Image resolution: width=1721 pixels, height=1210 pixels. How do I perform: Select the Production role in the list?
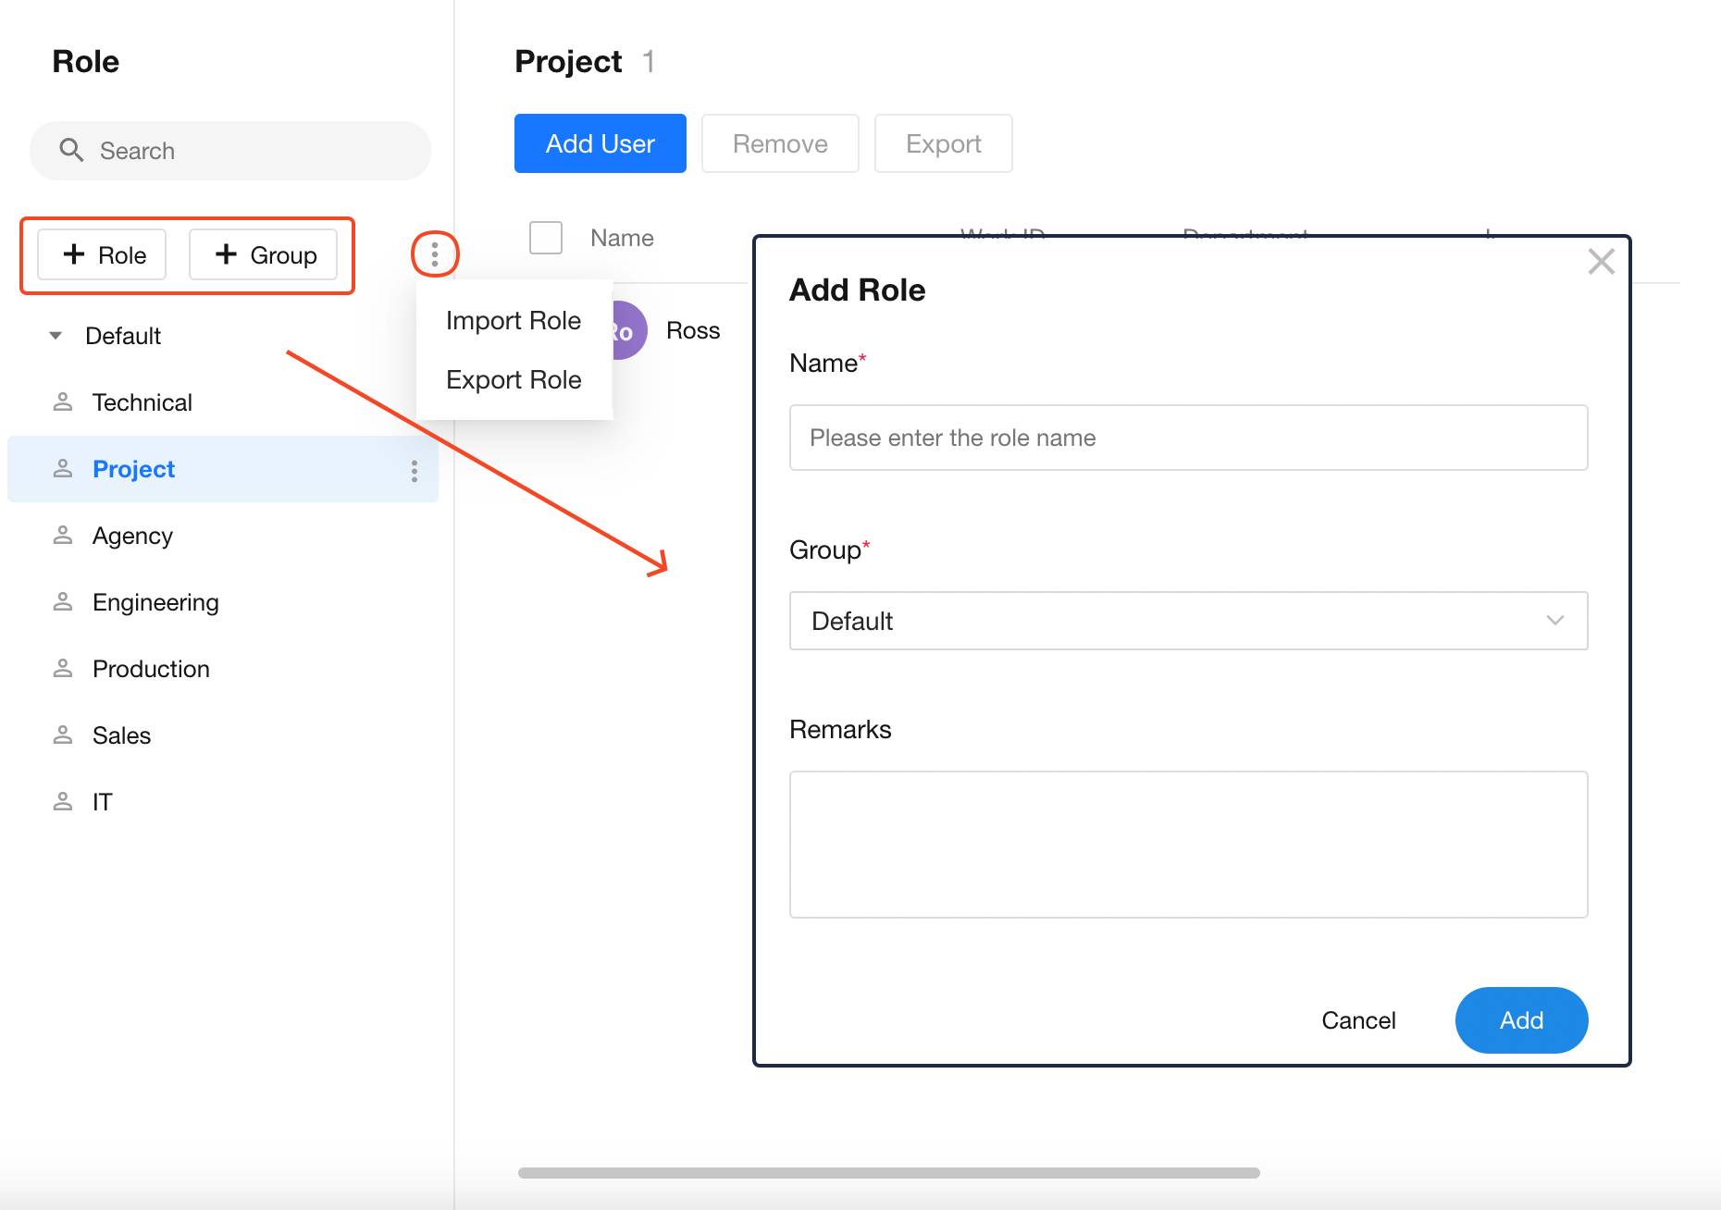(x=151, y=669)
